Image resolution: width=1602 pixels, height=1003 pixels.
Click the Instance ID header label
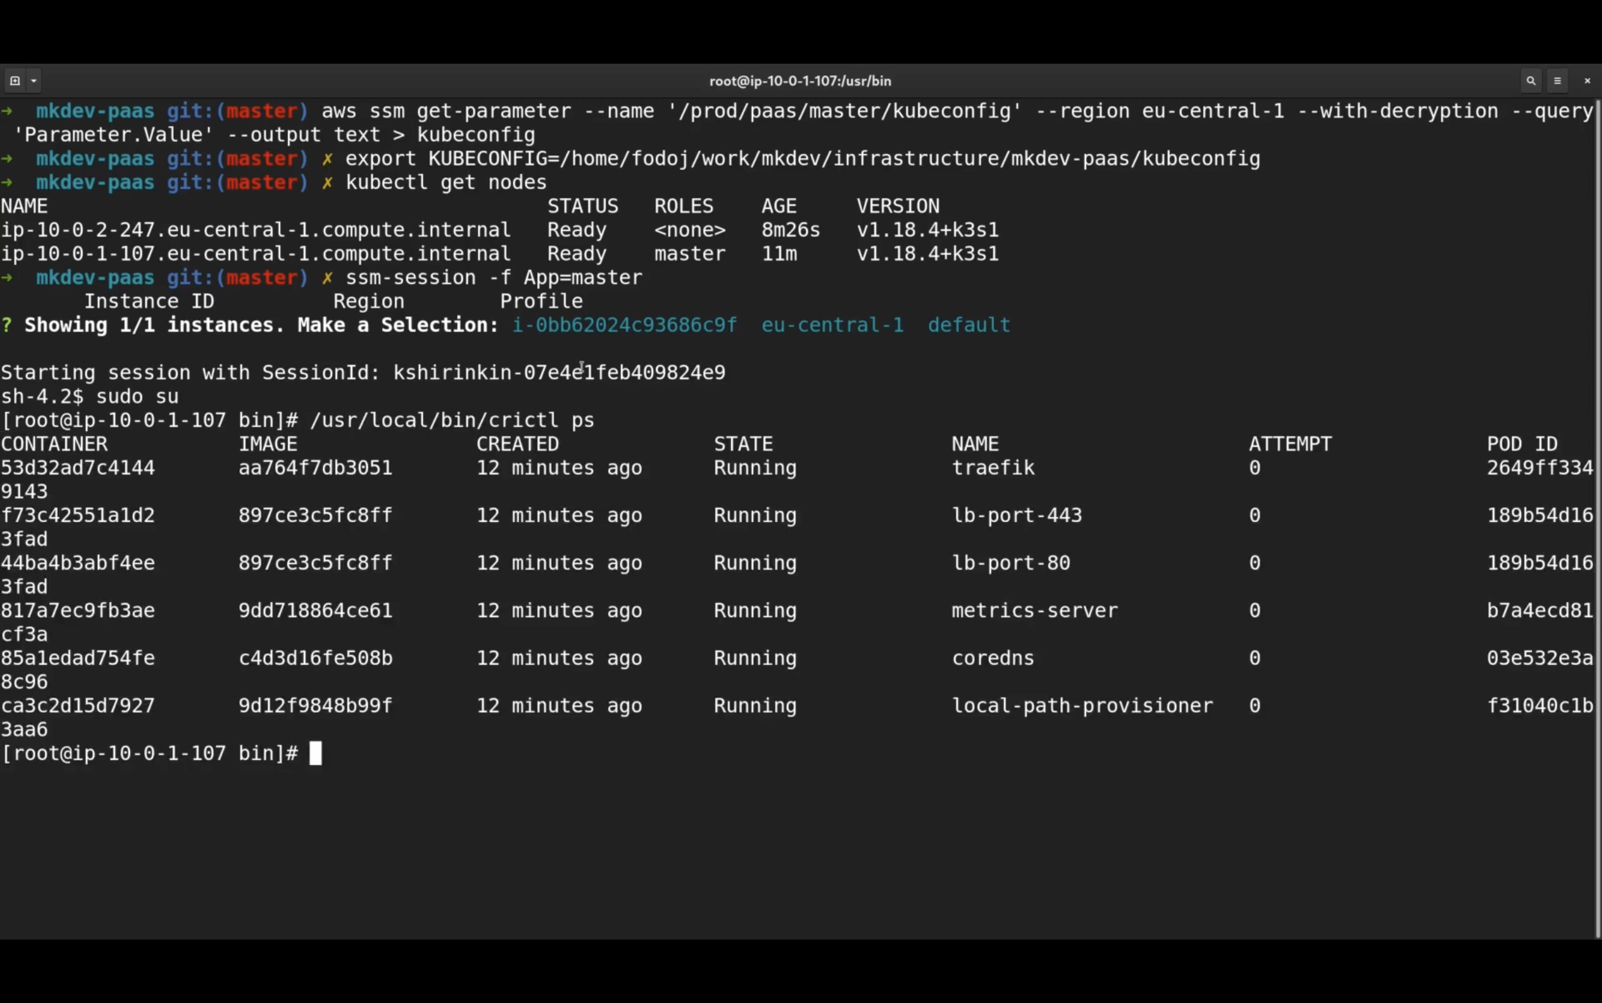coord(149,302)
